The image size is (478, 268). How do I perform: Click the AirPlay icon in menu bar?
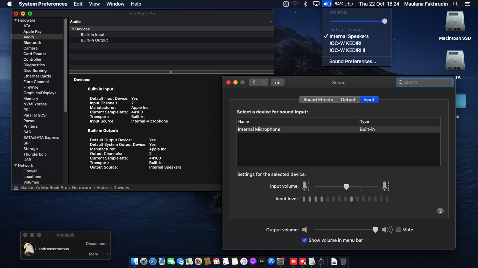coord(316,4)
